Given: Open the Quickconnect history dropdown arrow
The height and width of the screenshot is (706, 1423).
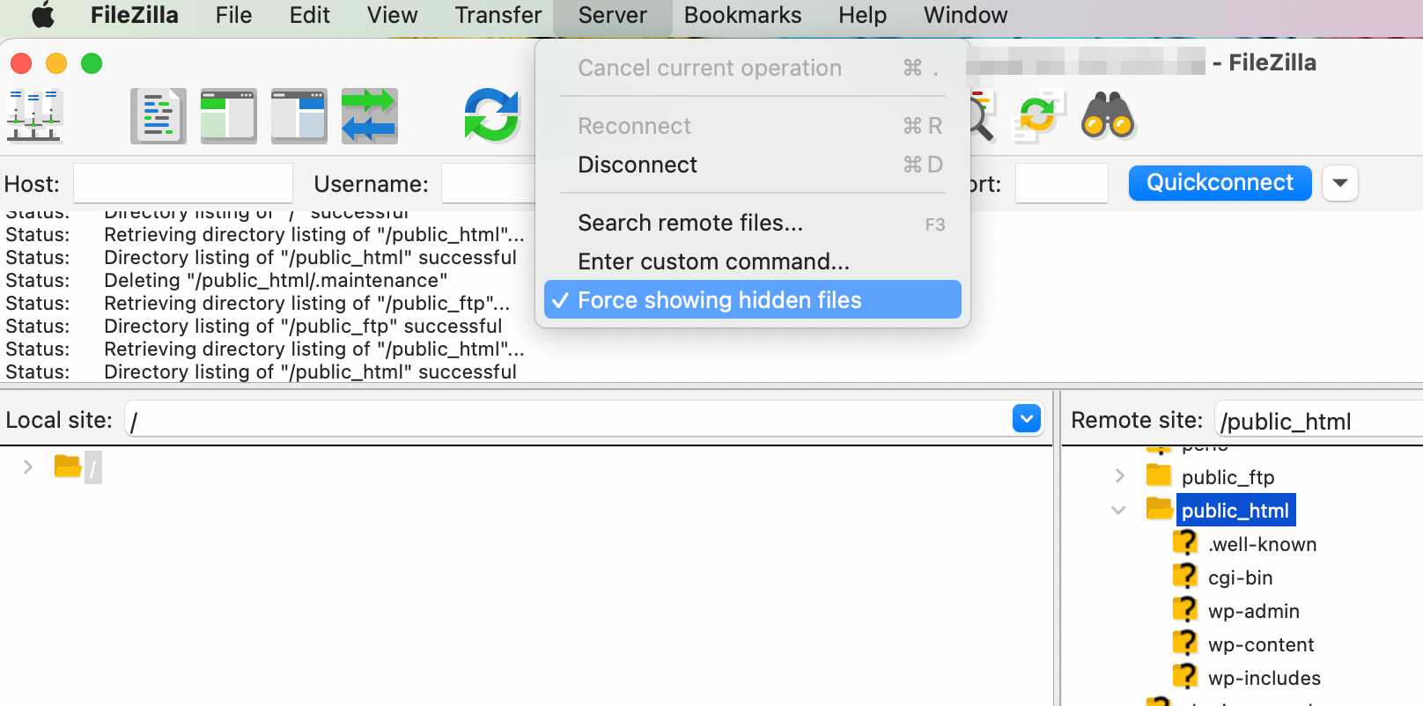Looking at the screenshot, I should point(1340,183).
